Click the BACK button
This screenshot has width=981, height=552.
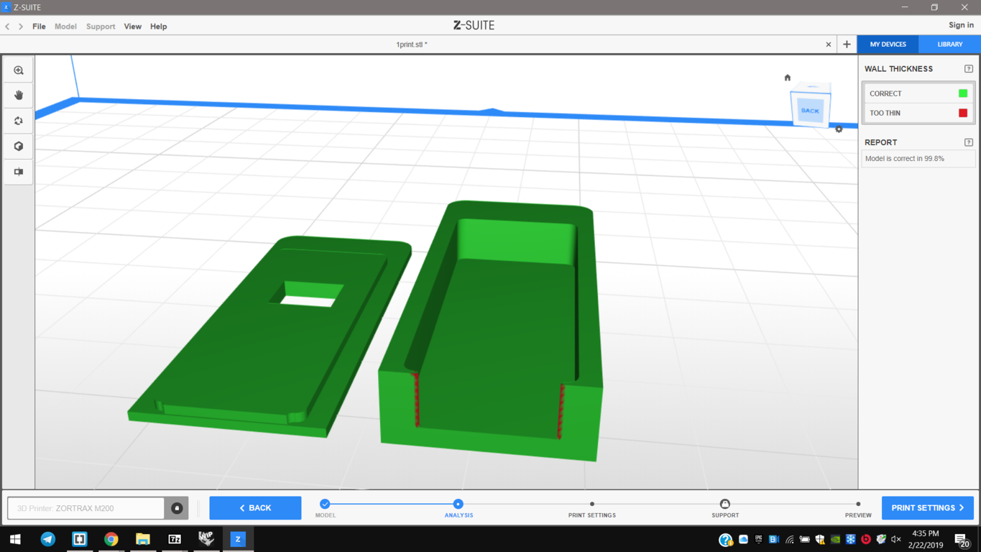(x=255, y=508)
